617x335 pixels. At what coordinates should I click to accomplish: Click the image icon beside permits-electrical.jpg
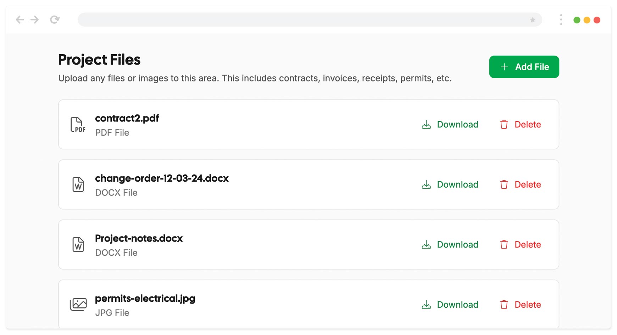click(x=78, y=304)
